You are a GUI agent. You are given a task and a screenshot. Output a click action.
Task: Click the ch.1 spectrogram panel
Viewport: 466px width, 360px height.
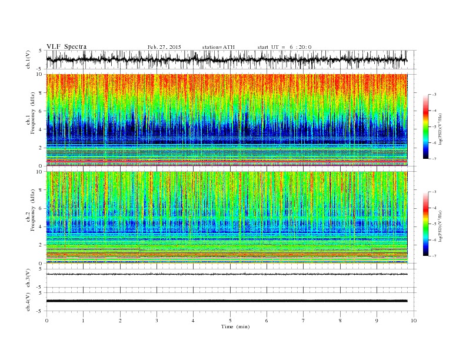pyautogui.click(x=227, y=120)
